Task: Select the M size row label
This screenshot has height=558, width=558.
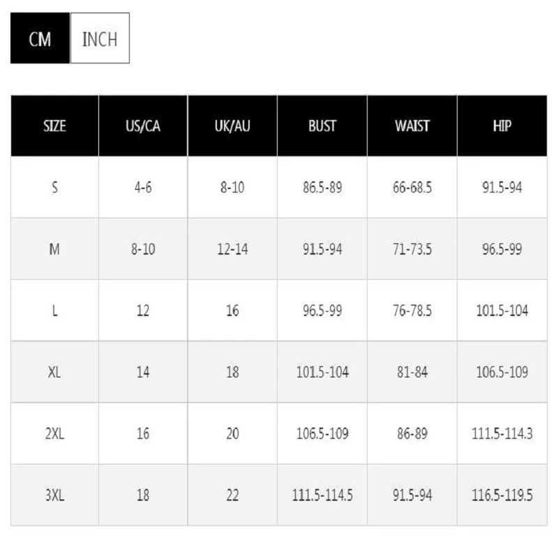Action: point(55,249)
